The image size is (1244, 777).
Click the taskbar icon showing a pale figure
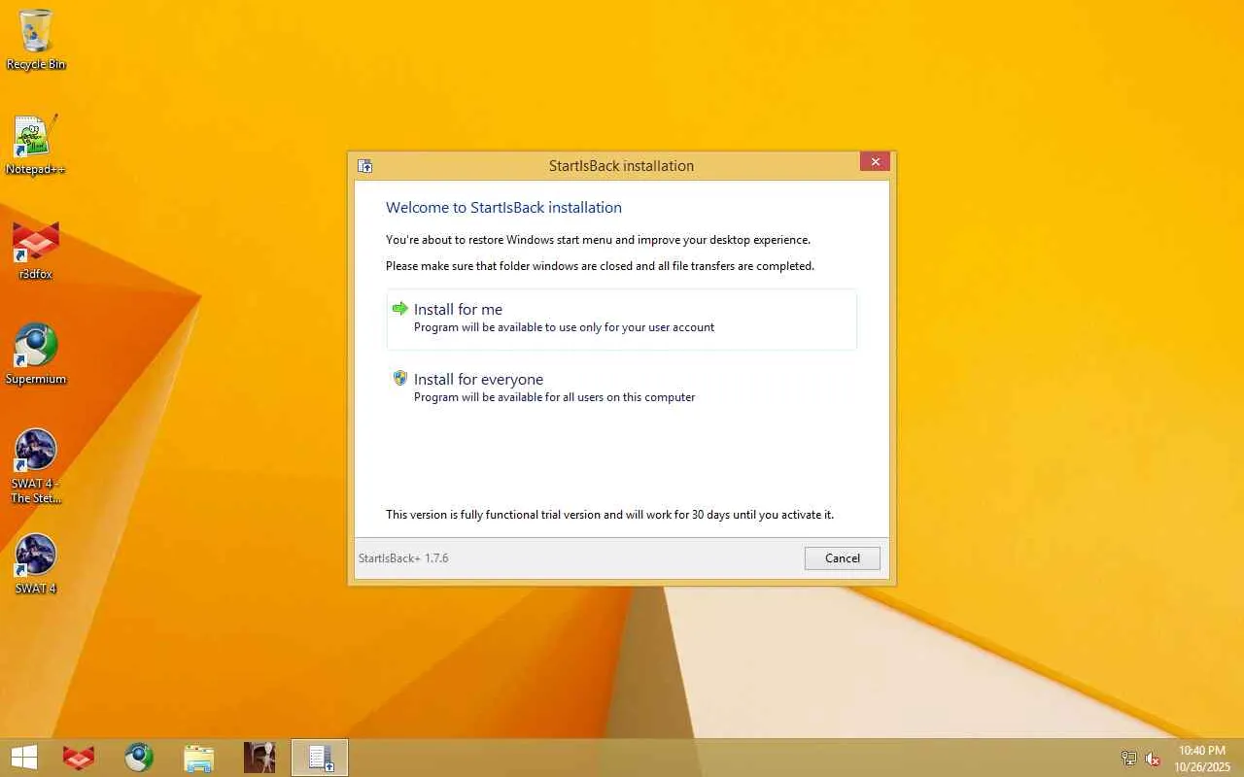click(x=259, y=758)
